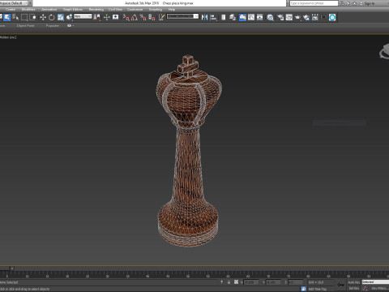Activate Select and Rotate tool
This screenshot has width=389, height=292.
point(51,17)
